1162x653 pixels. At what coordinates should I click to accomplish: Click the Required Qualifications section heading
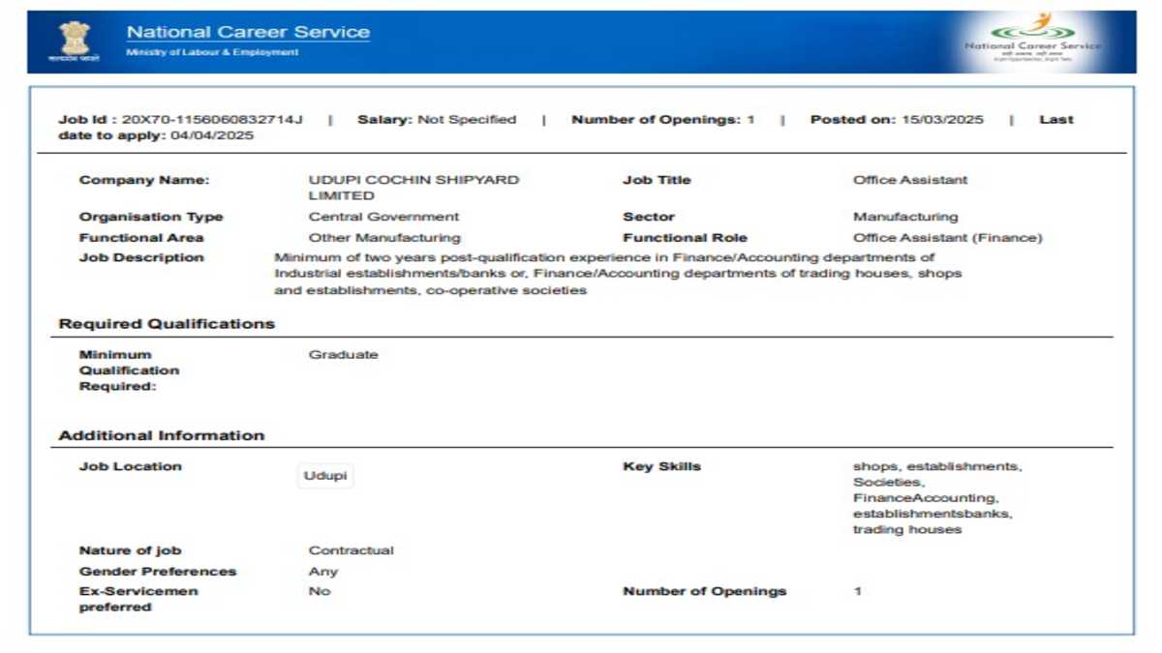[167, 324]
